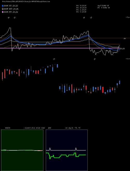Click the last blue candlestick on the right
This screenshot has width=130, height=171.
(x=120, y=82)
